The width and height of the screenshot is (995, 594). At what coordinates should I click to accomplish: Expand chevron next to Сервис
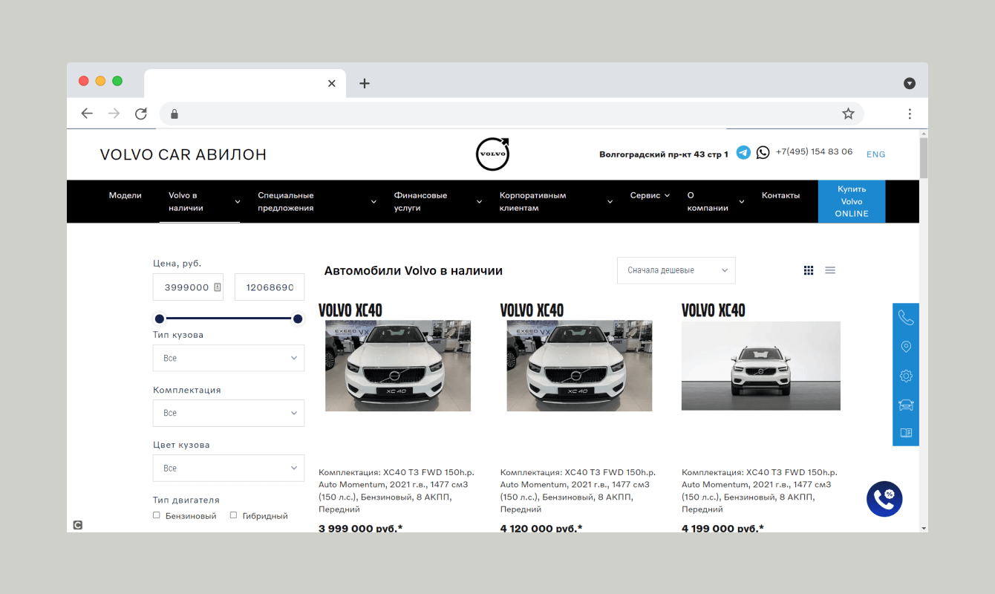[x=667, y=196]
